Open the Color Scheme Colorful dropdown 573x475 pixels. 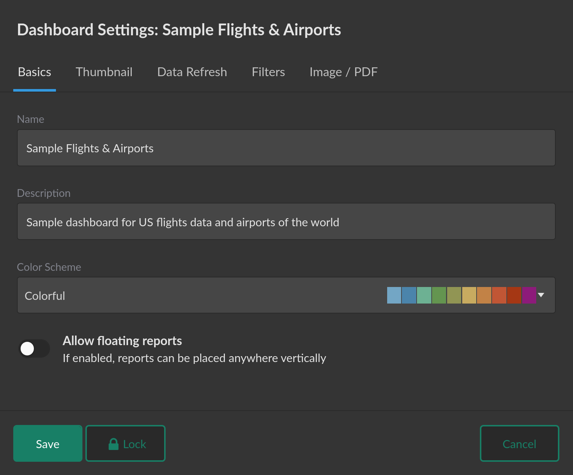[x=286, y=295]
